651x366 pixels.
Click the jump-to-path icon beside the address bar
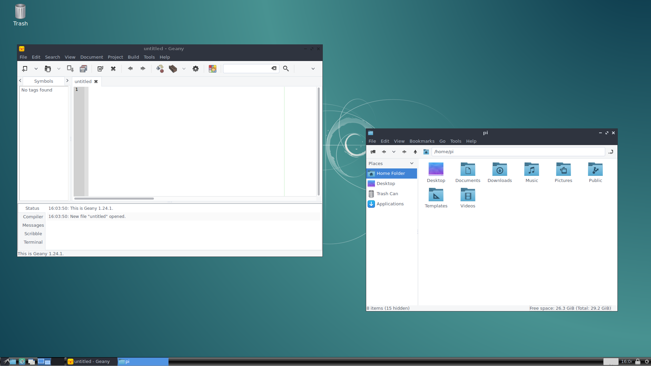pos(611,152)
